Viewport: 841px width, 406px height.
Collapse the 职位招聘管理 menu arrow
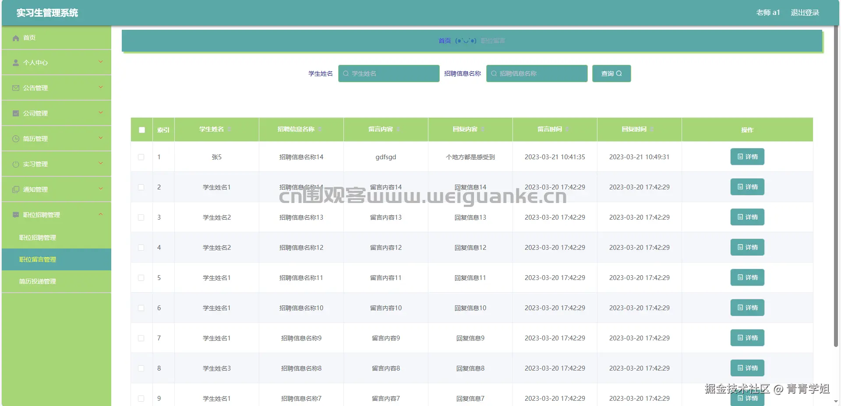click(x=101, y=214)
